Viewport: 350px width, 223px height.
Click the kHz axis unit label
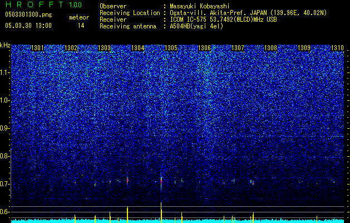tap(5, 45)
